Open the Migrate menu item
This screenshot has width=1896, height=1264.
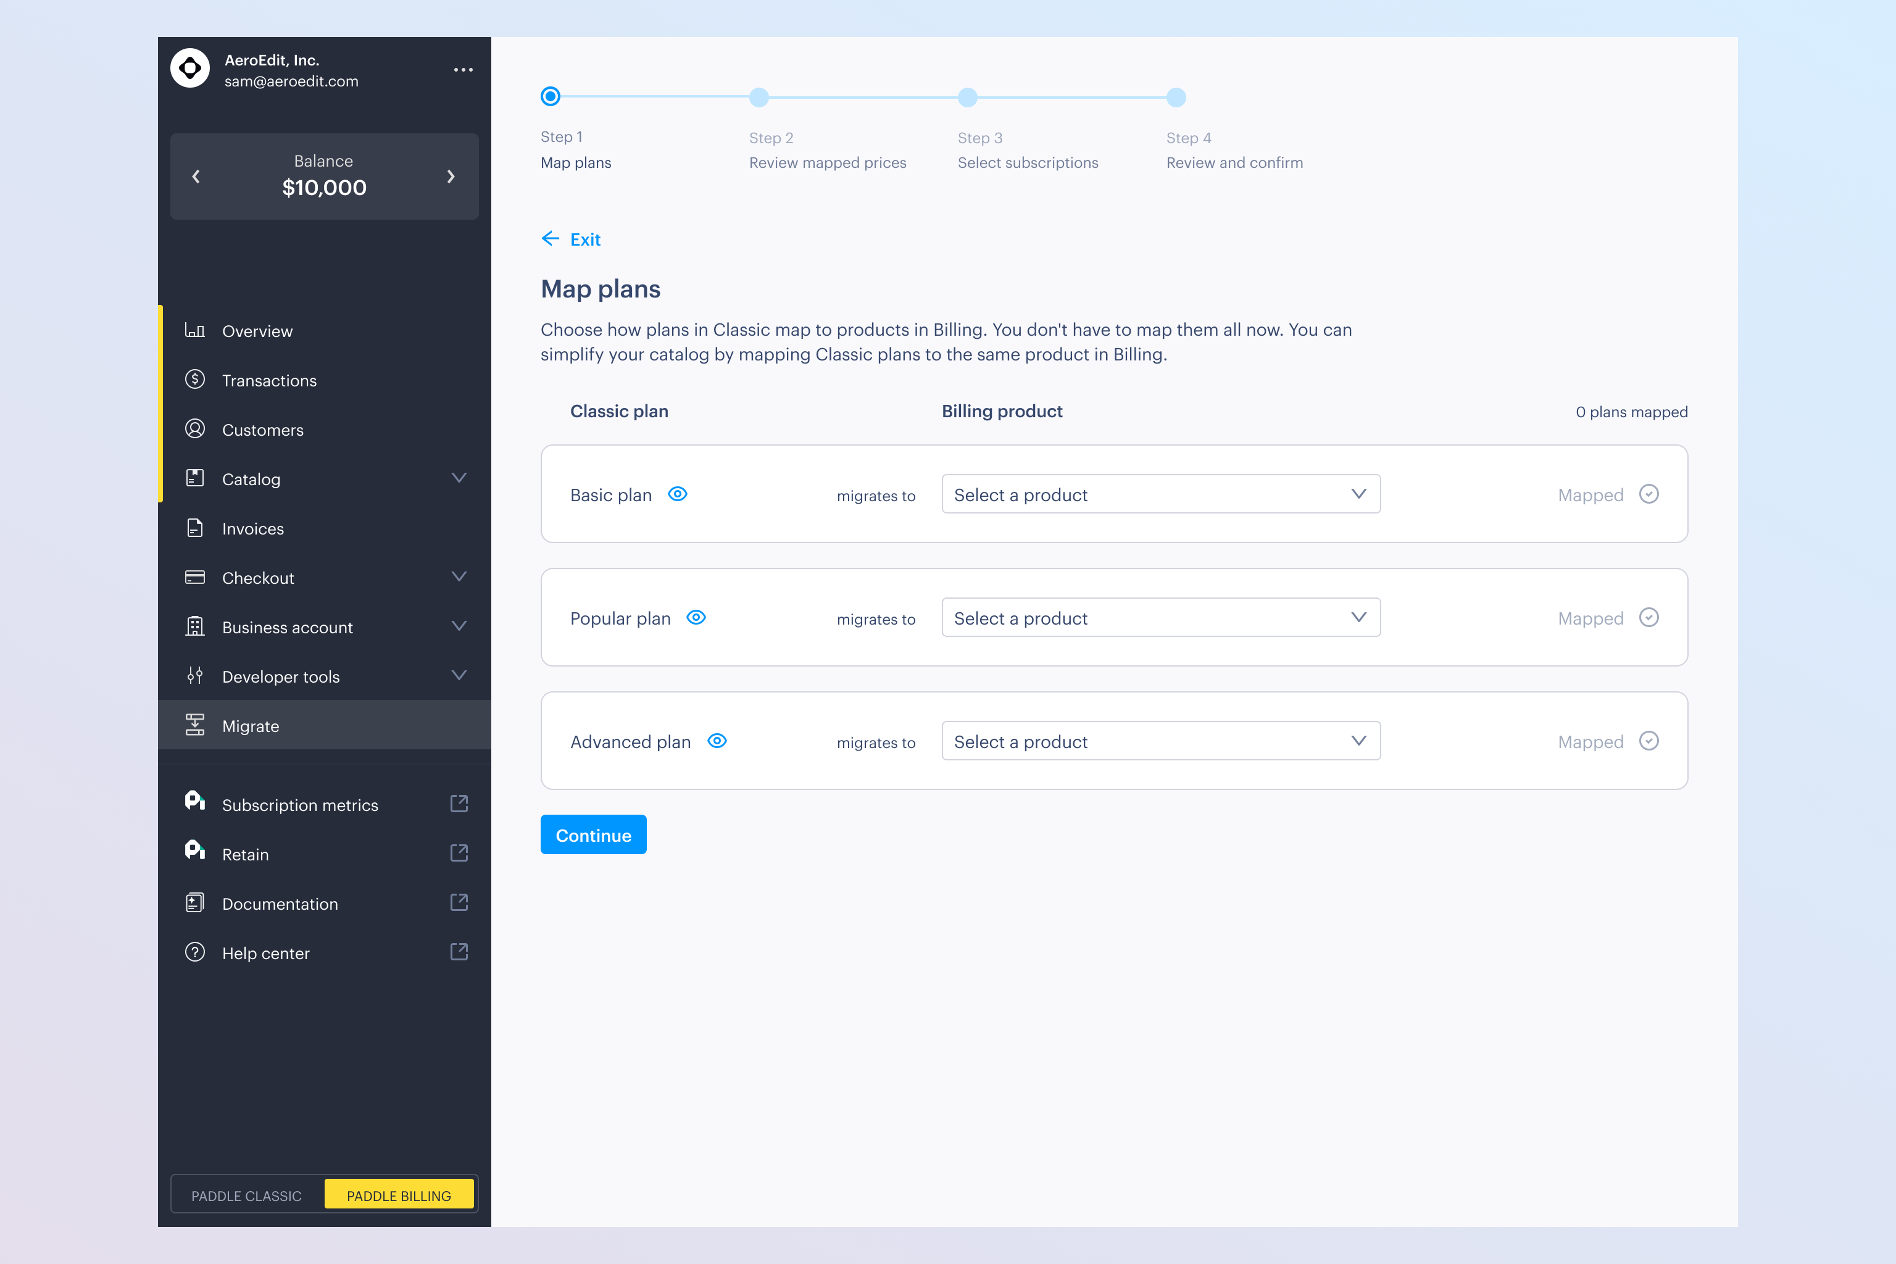(x=251, y=726)
